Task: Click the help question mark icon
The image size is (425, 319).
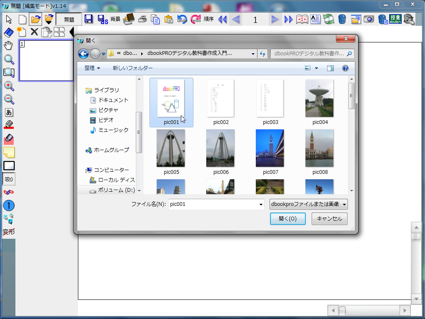Action: [345, 68]
